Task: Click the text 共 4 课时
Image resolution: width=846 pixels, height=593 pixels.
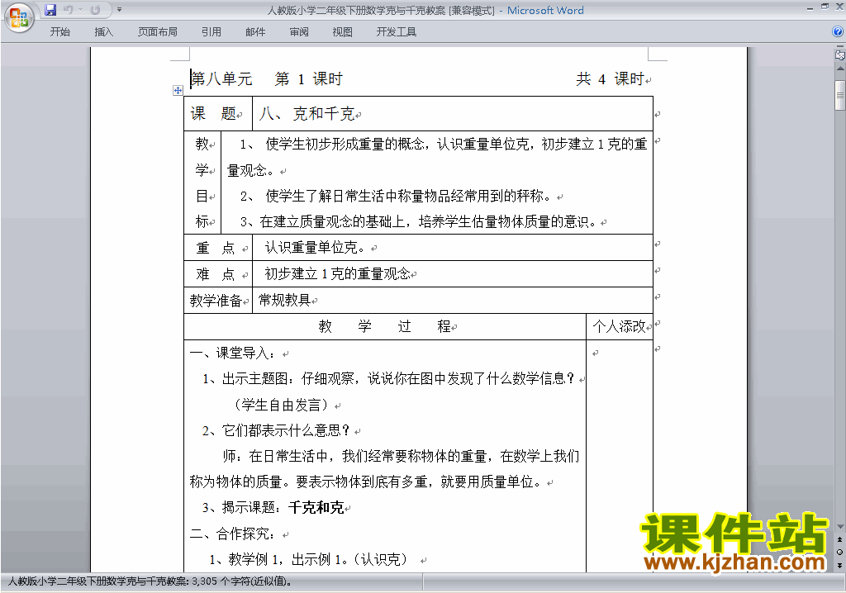Action: tap(610, 78)
